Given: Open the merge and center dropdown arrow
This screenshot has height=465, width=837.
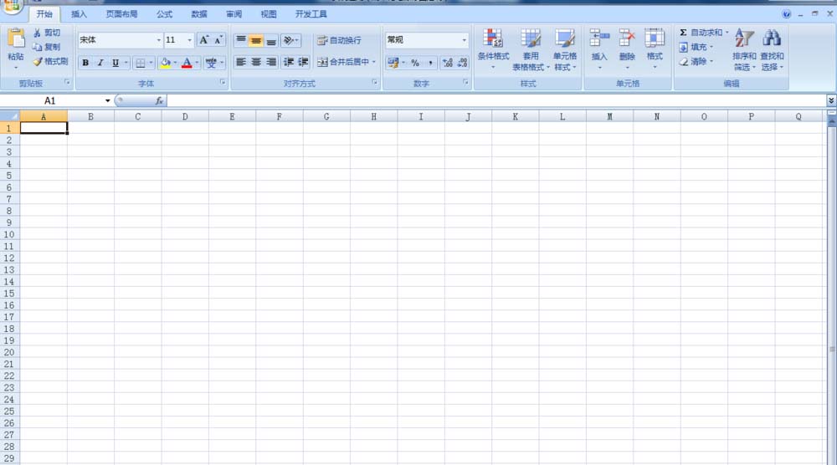Looking at the screenshot, I should 374,62.
